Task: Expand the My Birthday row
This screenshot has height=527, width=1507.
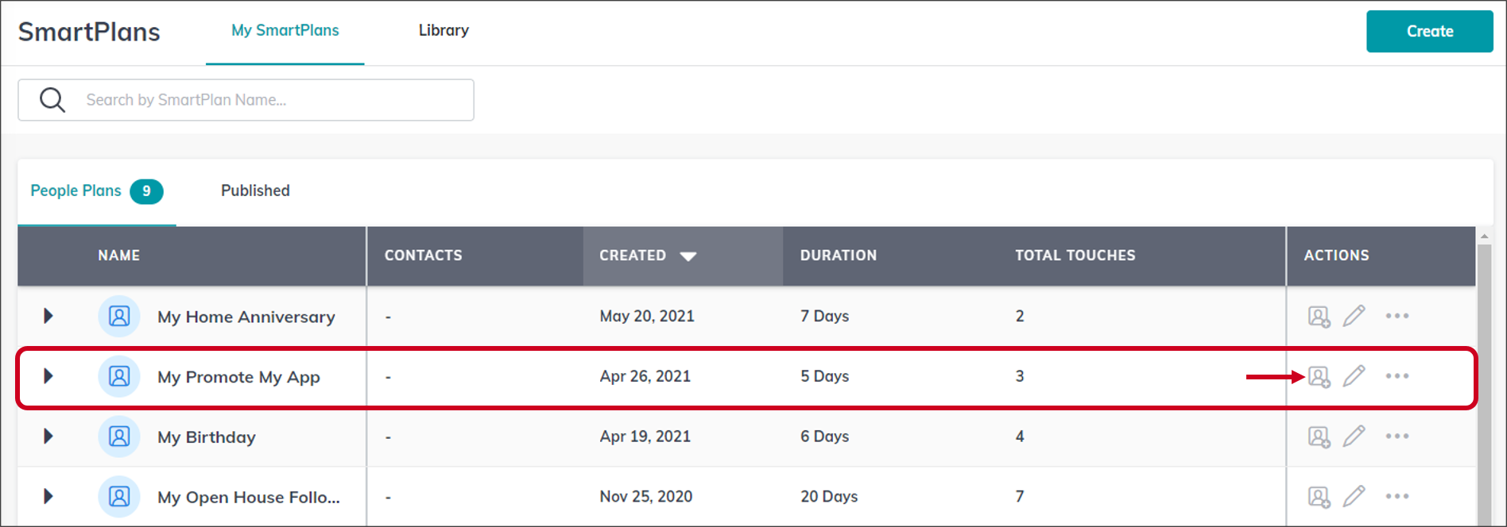Action: point(48,437)
